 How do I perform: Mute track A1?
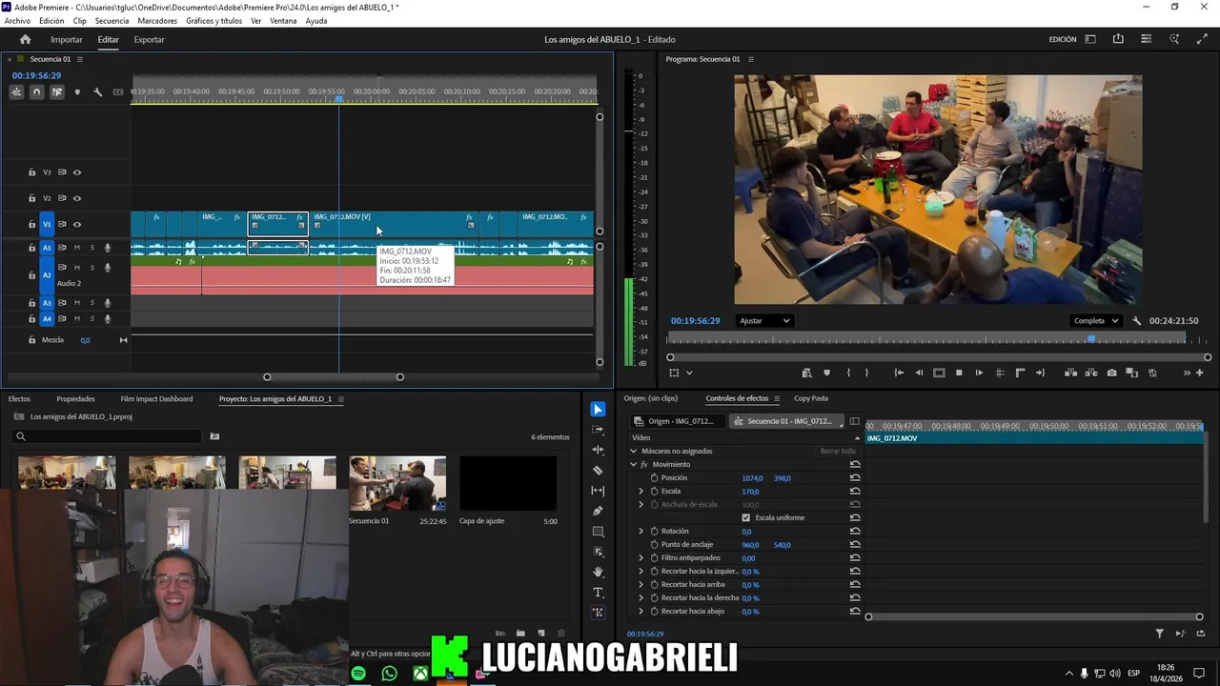[77, 248]
